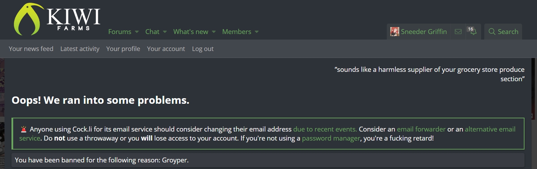
Task: Open the alerts bell icon
Action: pos(473,32)
